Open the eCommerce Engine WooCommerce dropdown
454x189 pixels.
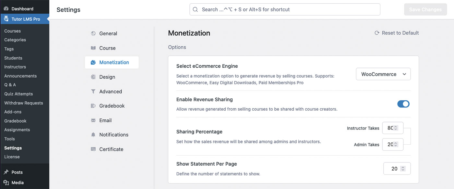pyautogui.click(x=383, y=74)
